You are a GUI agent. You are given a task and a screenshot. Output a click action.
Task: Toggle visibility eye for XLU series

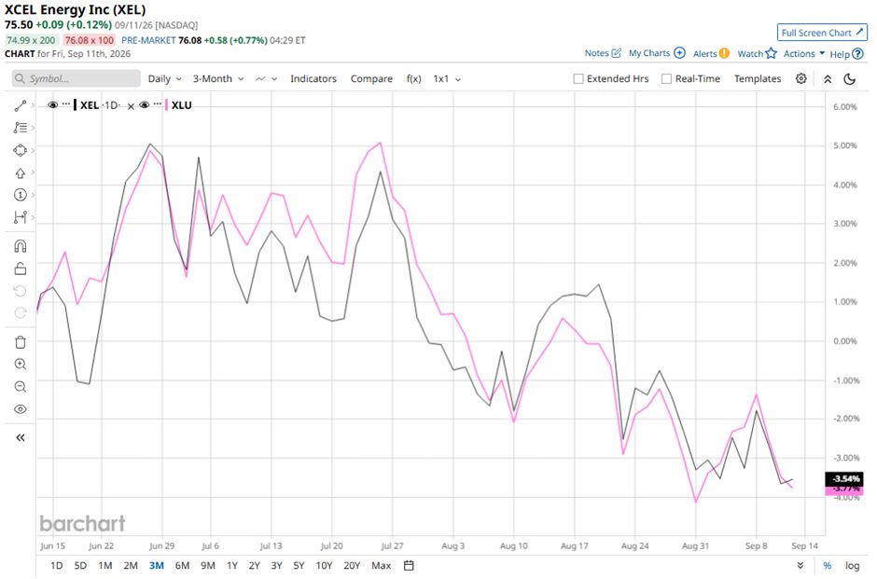tap(145, 105)
